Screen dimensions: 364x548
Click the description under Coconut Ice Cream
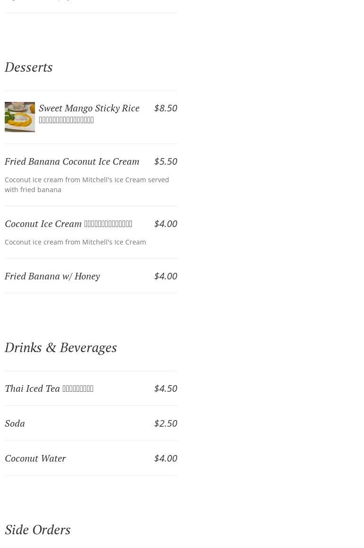coord(75,242)
